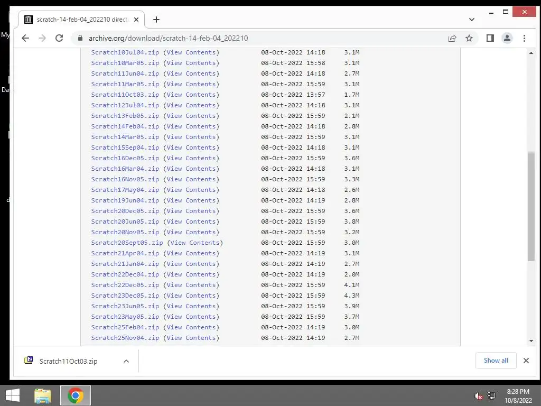Download Scratch20Dec05.zip
The width and height of the screenshot is (541, 406).
[x=125, y=211]
